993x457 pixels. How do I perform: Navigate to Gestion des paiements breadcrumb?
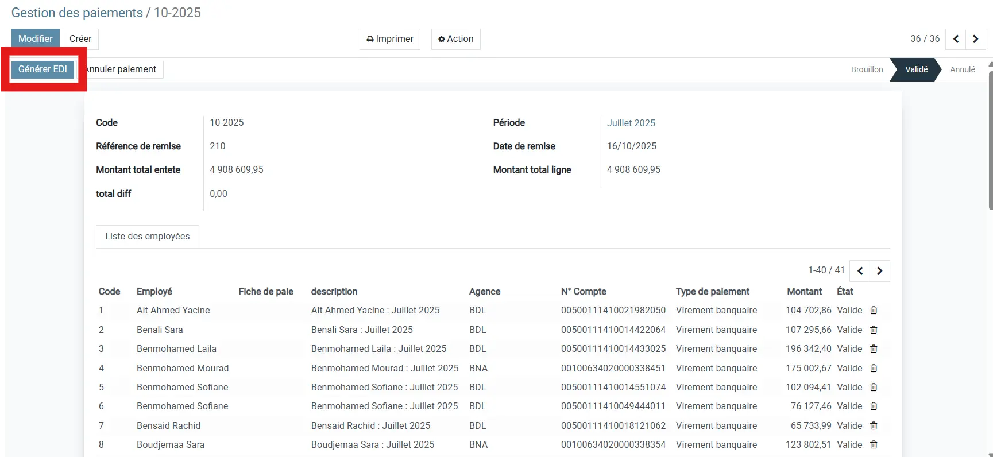(x=77, y=13)
